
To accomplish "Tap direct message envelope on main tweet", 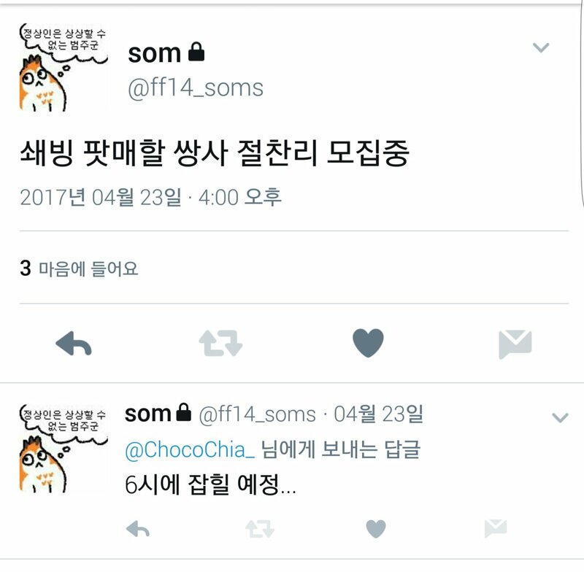I will [x=515, y=344].
